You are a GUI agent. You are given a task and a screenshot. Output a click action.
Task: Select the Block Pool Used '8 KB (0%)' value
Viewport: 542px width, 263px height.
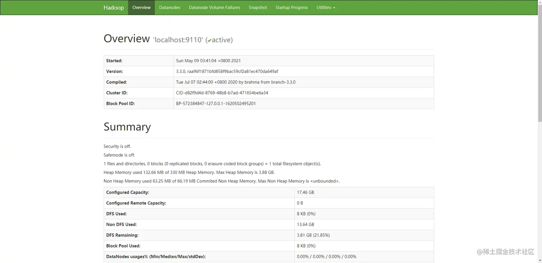(x=306, y=246)
